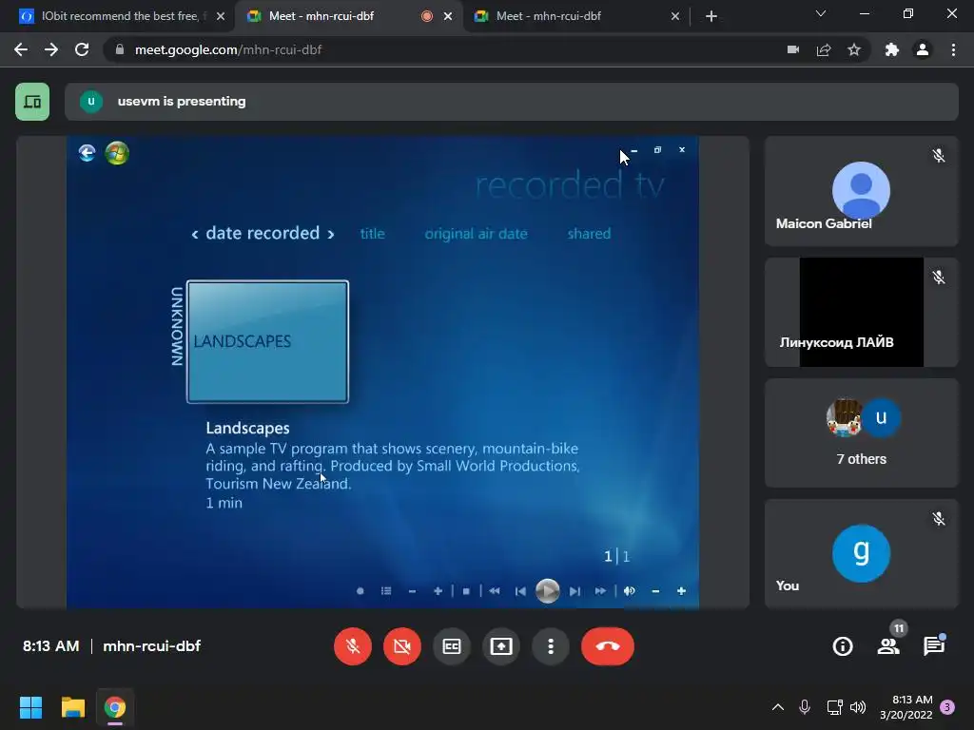Open taskbar clock and date
974x730 pixels.
[906, 707]
